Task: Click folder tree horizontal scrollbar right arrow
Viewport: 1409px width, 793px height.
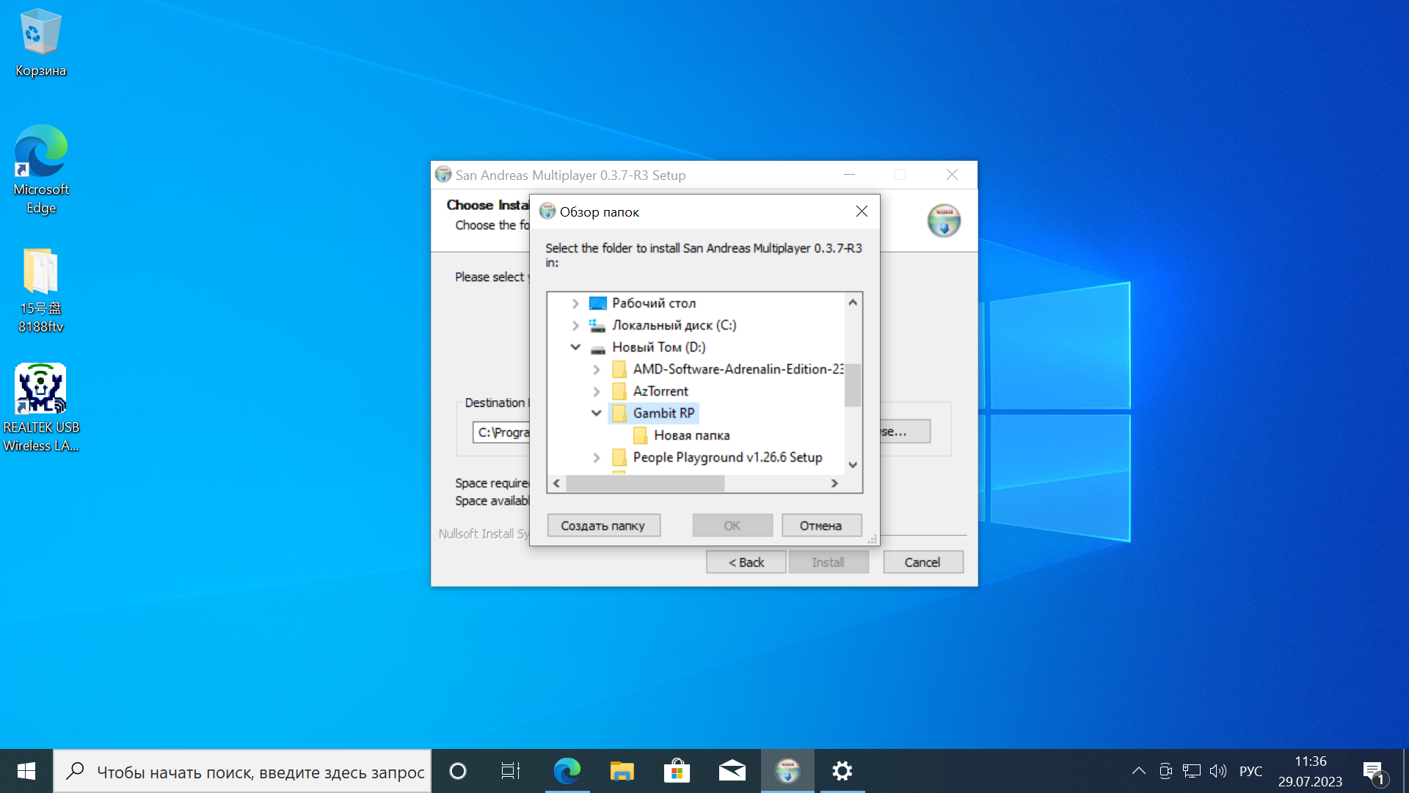Action: tap(834, 483)
